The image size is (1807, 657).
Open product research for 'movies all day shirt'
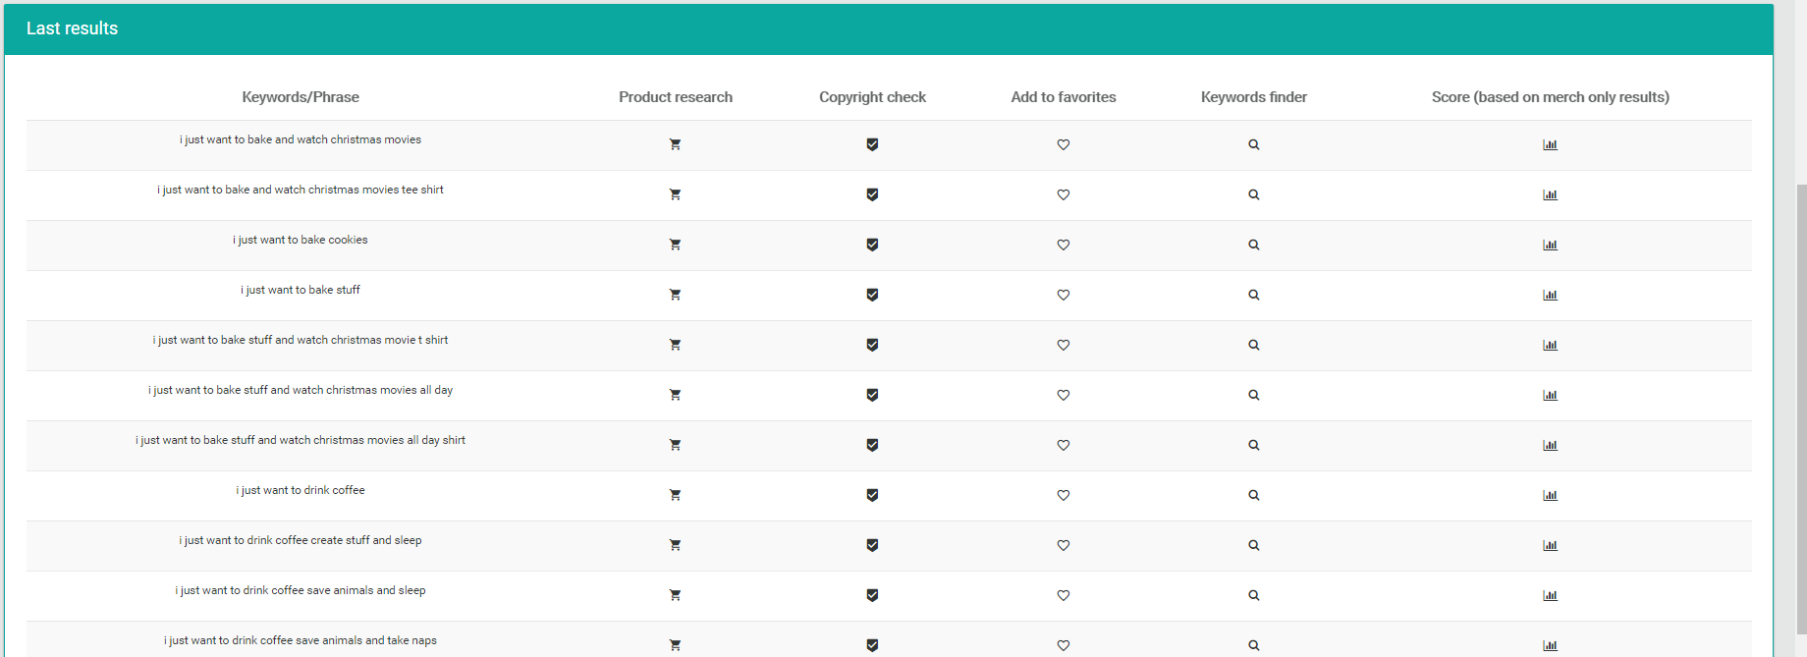point(675,445)
